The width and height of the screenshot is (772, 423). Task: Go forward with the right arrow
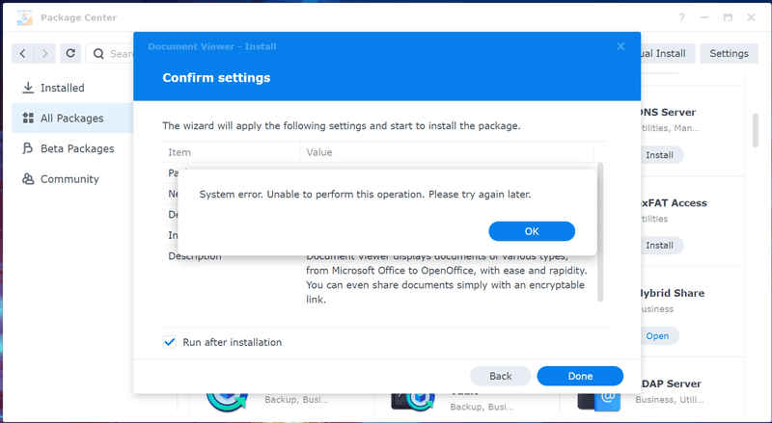tap(45, 54)
